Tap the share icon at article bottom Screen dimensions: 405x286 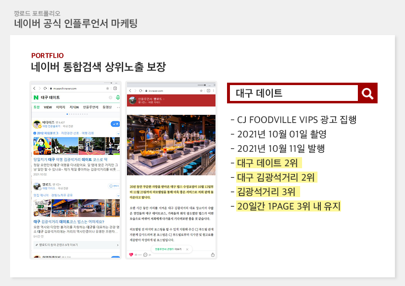pyautogui.click(x=213, y=254)
